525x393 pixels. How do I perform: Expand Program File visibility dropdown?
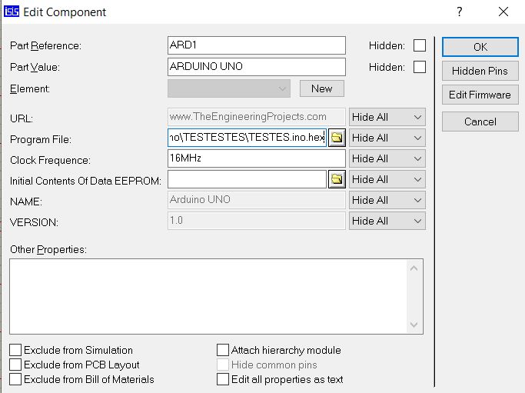click(387, 138)
